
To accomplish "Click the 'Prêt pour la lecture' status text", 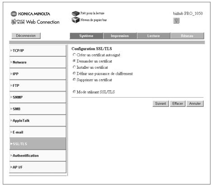I will pyautogui.click(x=92, y=13).
